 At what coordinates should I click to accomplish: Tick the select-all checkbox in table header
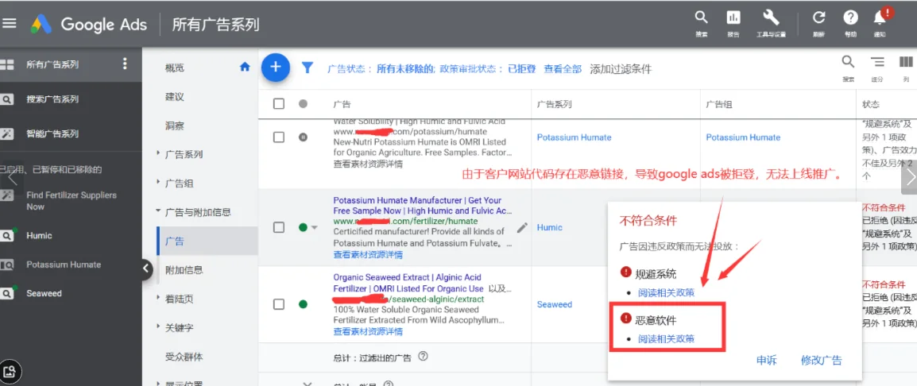[x=279, y=104]
